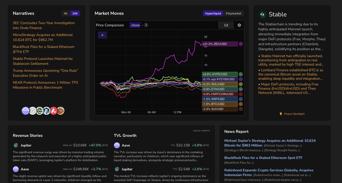Remove ZEC/USD series with its X icon
Screen dimensions: 342x183
pyautogui.click(x=241, y=44)
